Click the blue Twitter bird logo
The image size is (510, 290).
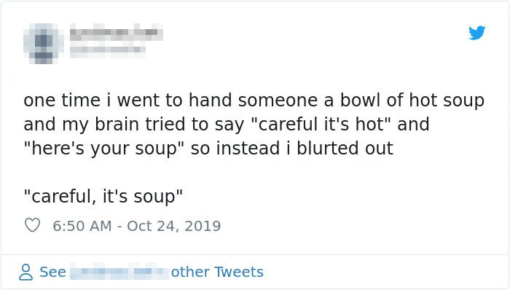point(476,33)
